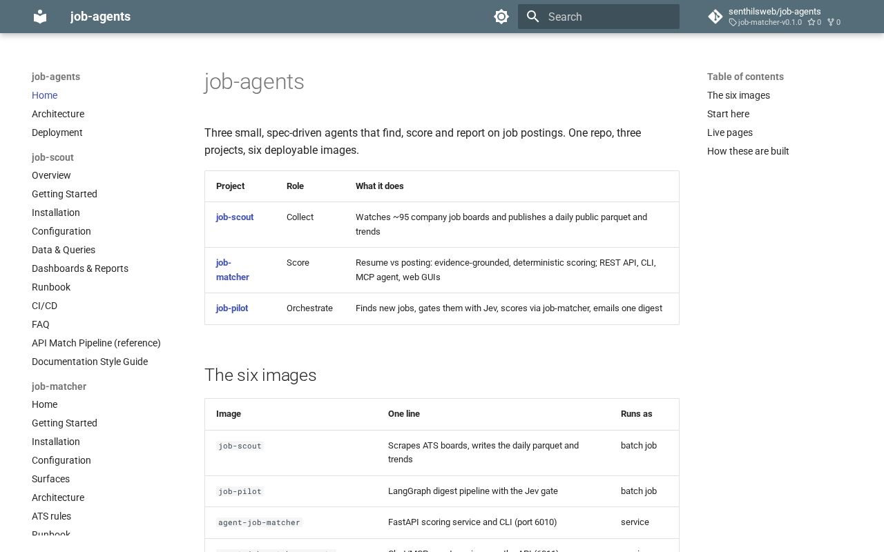This screenshot has width=884, height=552.
Task: Click the job-agents title in the header
Action: point(100,17)
